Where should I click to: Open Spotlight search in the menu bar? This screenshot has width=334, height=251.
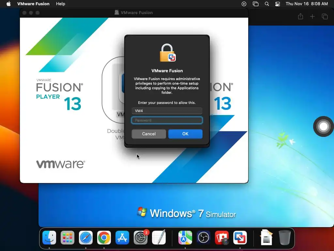267,4
